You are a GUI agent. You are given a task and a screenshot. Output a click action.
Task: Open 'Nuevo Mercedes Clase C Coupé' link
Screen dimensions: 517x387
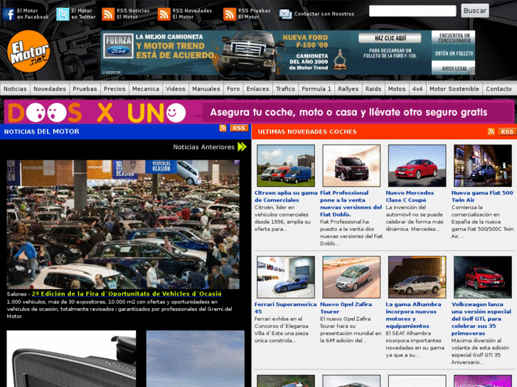pos(410,196)
